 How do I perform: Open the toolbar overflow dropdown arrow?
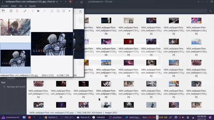tap(69, 11)
